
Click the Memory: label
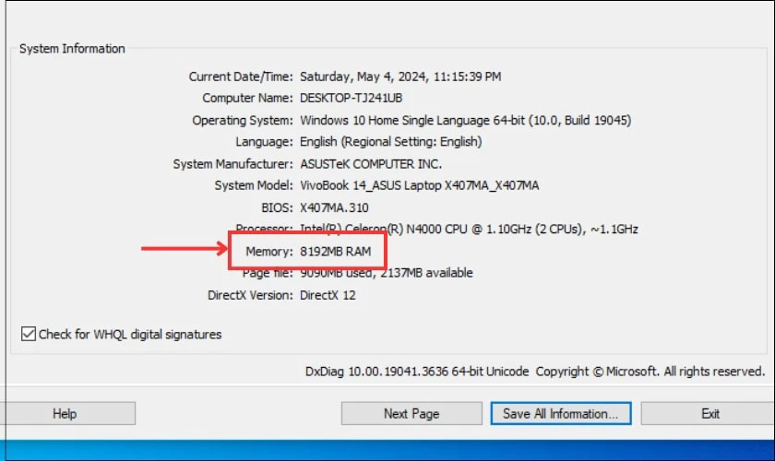pos(269,251)
